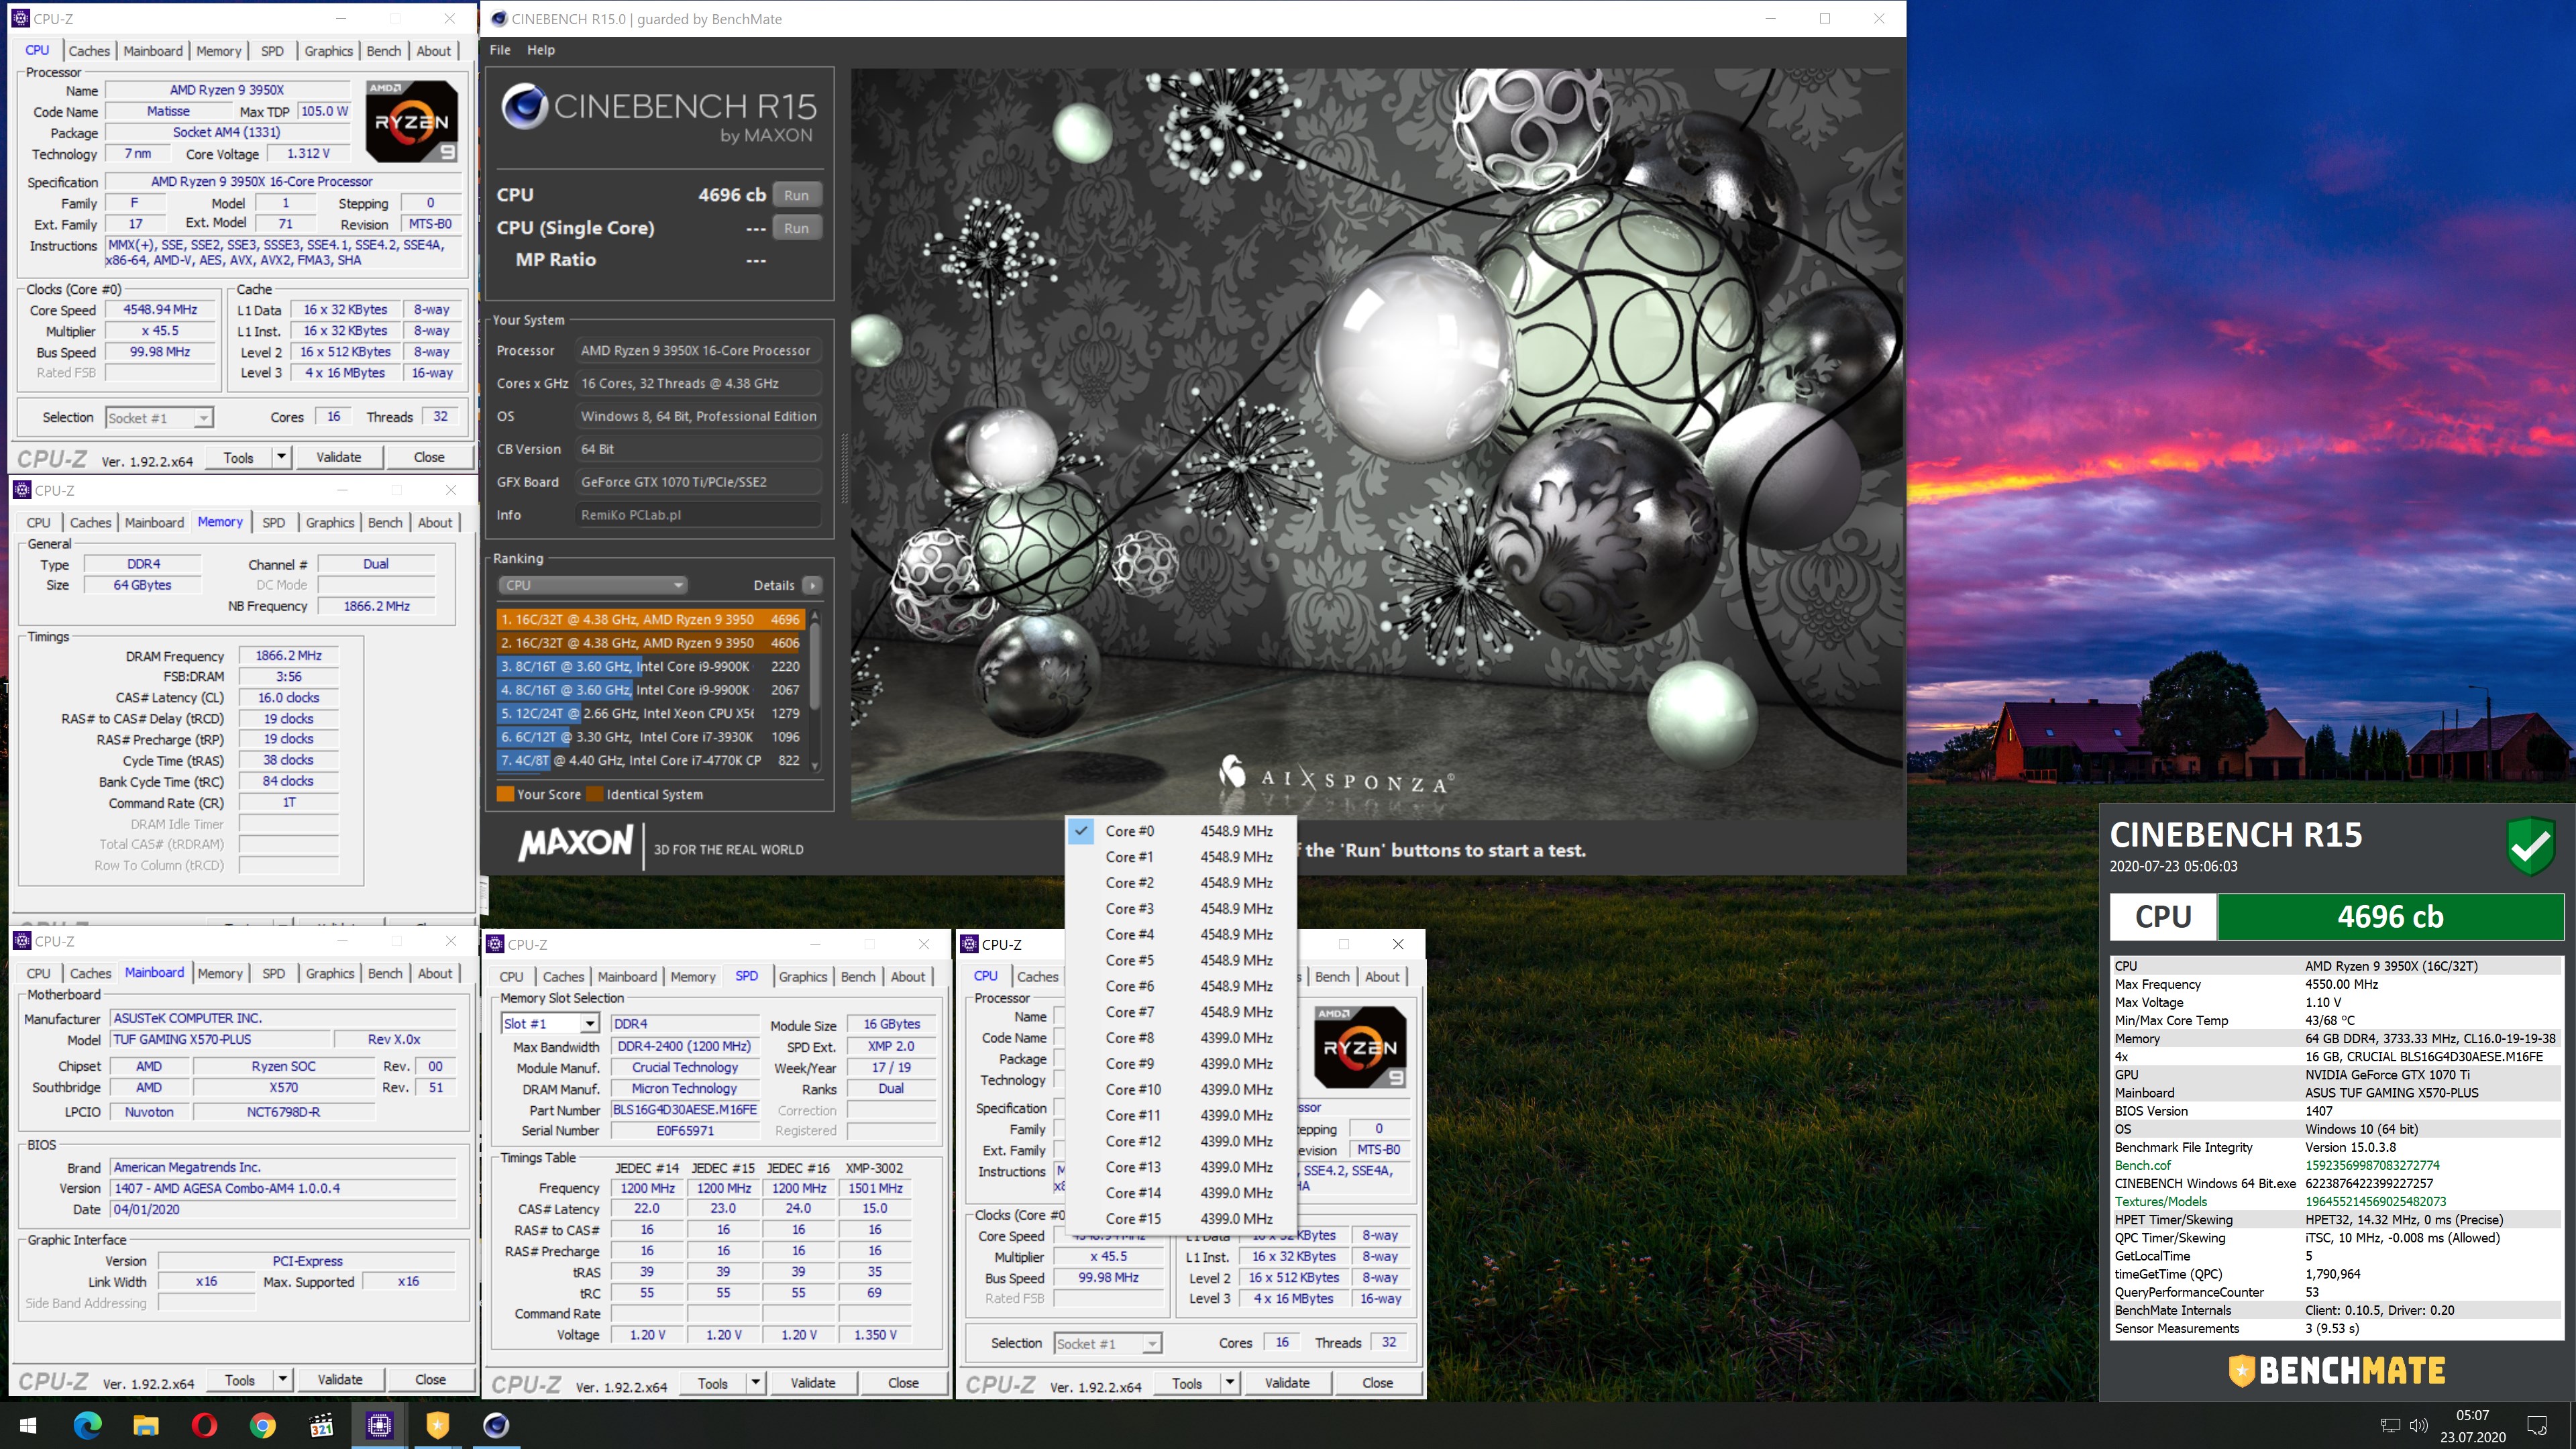2576x1449 pixels.
Task: Click the MAXON logo in Cinebench
Action: coord(576,843)
